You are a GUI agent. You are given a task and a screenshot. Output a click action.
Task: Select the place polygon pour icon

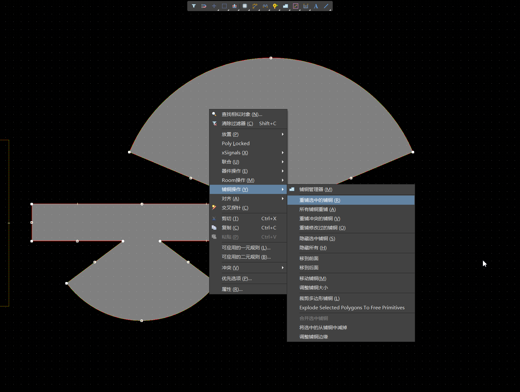(x=286, y=6)
